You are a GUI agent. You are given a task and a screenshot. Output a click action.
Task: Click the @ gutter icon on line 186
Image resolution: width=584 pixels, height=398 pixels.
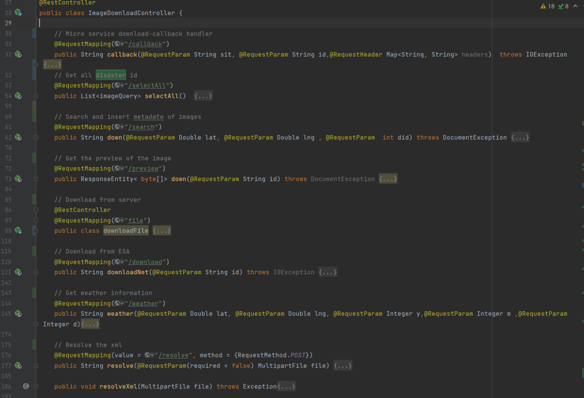coord(26,386)
